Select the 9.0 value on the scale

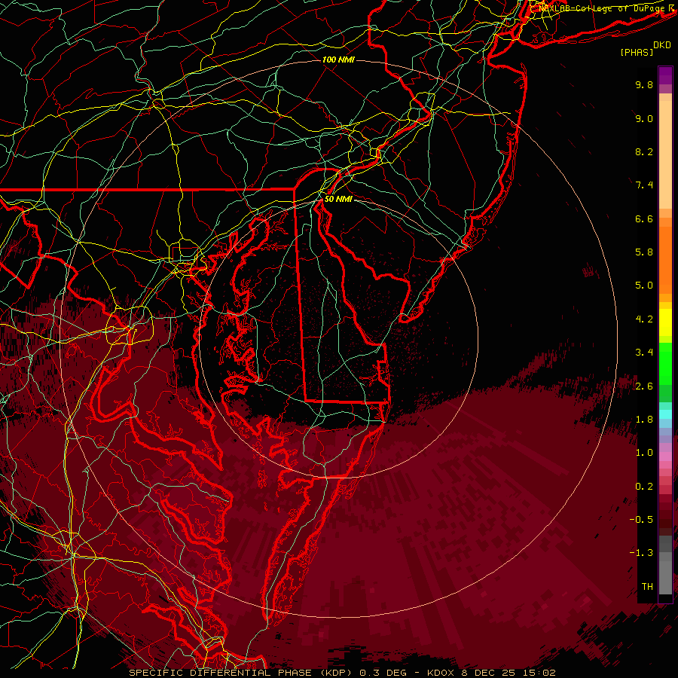[x=644, y=119]
